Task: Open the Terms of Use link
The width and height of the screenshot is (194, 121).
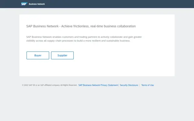Action: tap(147, 85)
